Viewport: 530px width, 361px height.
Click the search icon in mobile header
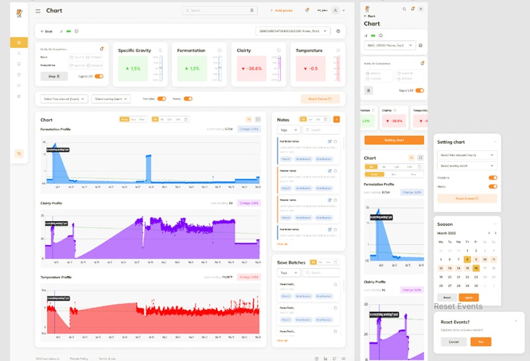pos(404,9)
